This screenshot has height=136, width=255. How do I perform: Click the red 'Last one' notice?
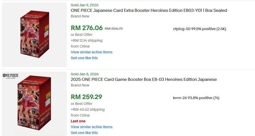(78, 121)
